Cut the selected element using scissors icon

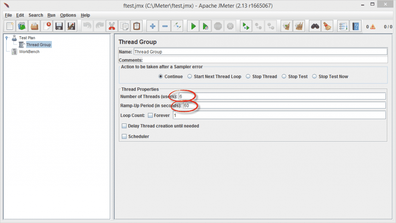pyautogui.click(x=112, y=26)
